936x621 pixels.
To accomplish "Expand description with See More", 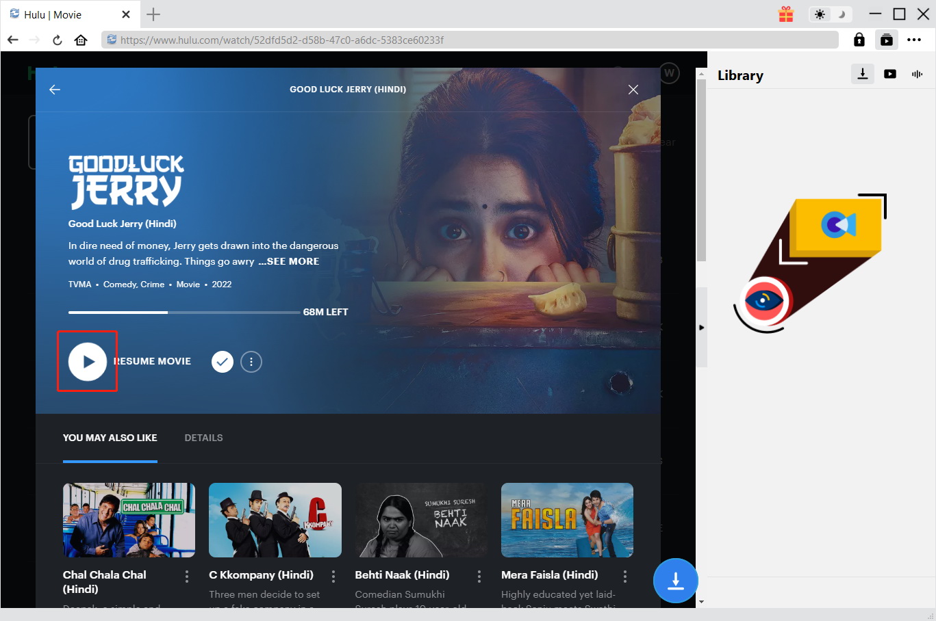I will (289, 261).
